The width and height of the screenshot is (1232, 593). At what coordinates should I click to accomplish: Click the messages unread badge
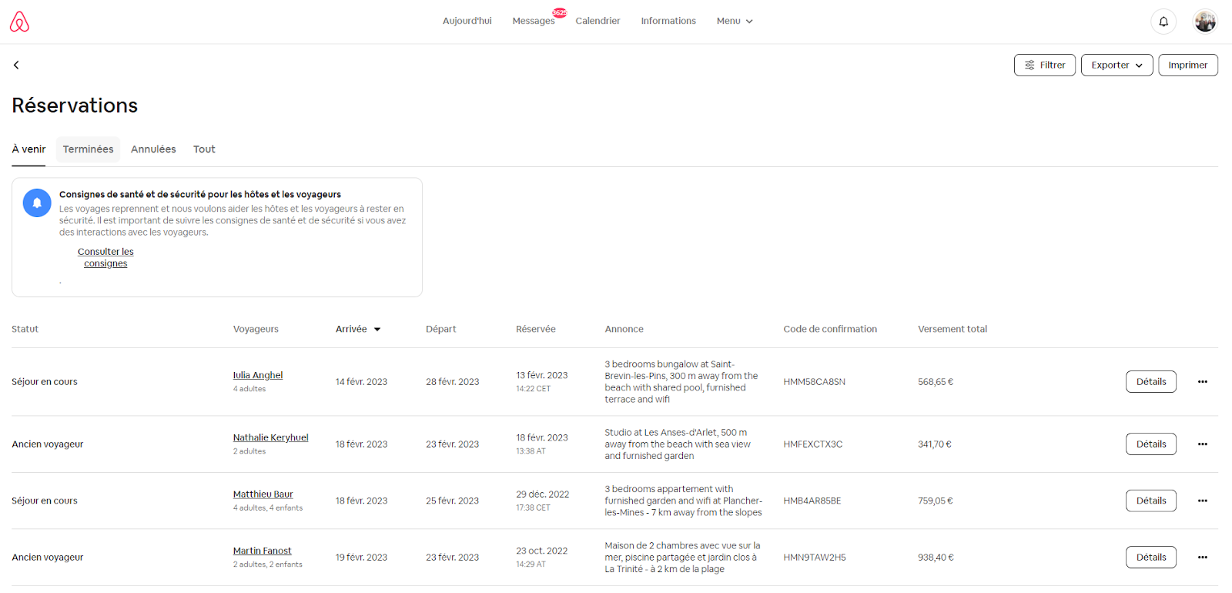[560, 13]
